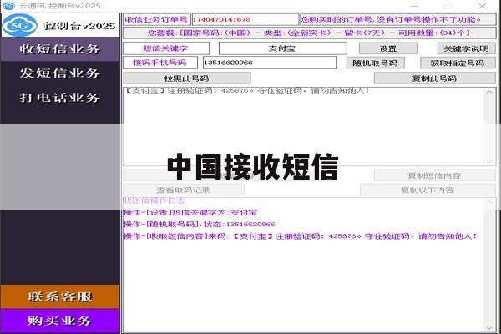Screen dimensions: 501x334
Task: Click 关键字说明 button
Action: click(x=466, y=48)
